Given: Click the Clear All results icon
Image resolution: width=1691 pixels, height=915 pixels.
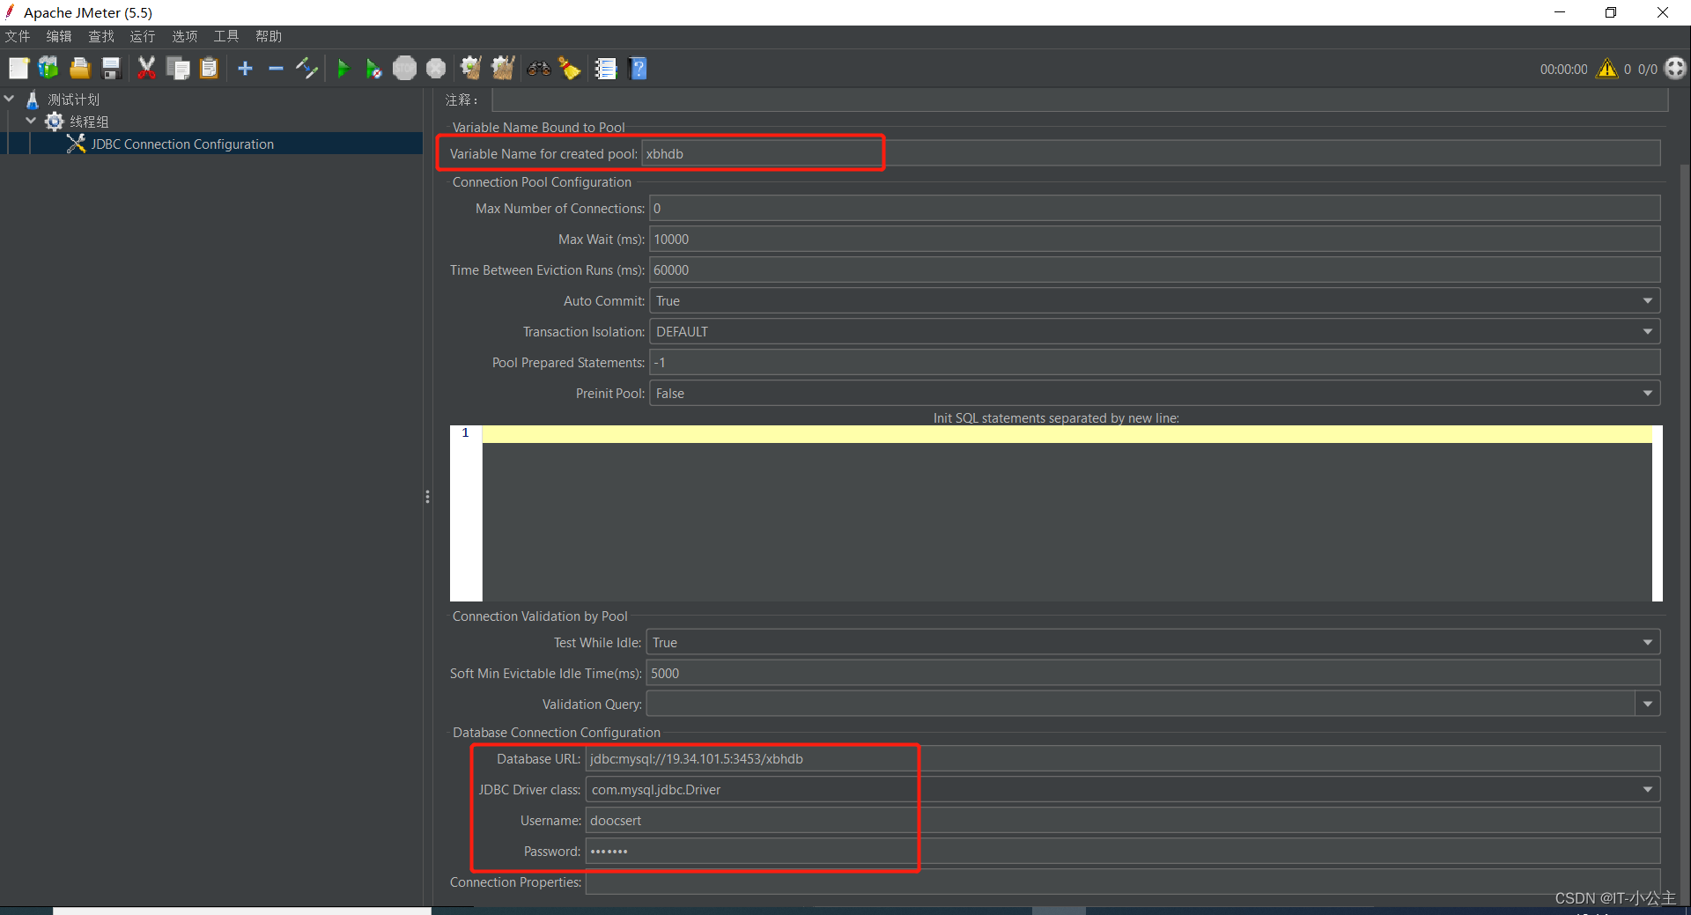Looking at the screenshot, I should click(x=503, y=68).
